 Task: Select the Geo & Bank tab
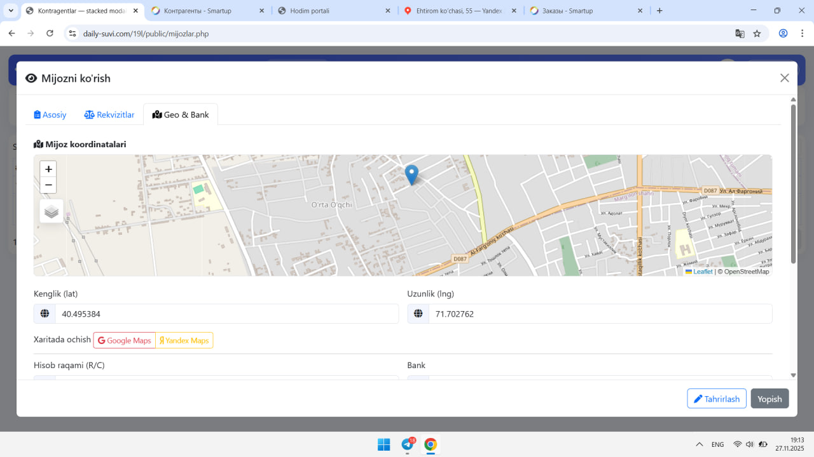[181, 115]
